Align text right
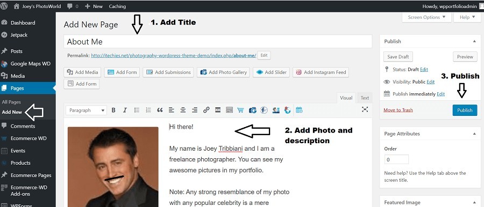Image resolution: width=484 pixels, height=207 pixels. [195, 110]
